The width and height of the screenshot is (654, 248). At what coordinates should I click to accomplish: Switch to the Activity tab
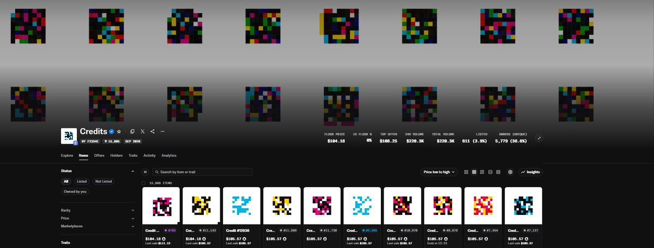149,156
